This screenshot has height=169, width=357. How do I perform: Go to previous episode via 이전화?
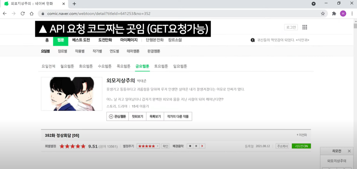[302, 135]
